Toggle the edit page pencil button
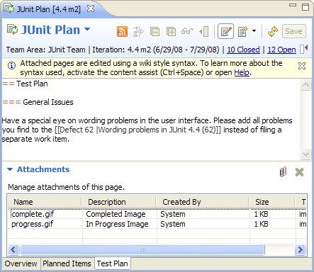The width and height of the screenshot is (314, 272). pyautogui.click(x=225, y=31)
